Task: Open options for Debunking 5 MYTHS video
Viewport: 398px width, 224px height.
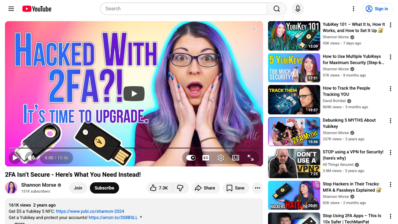Action: coord(391,121)
